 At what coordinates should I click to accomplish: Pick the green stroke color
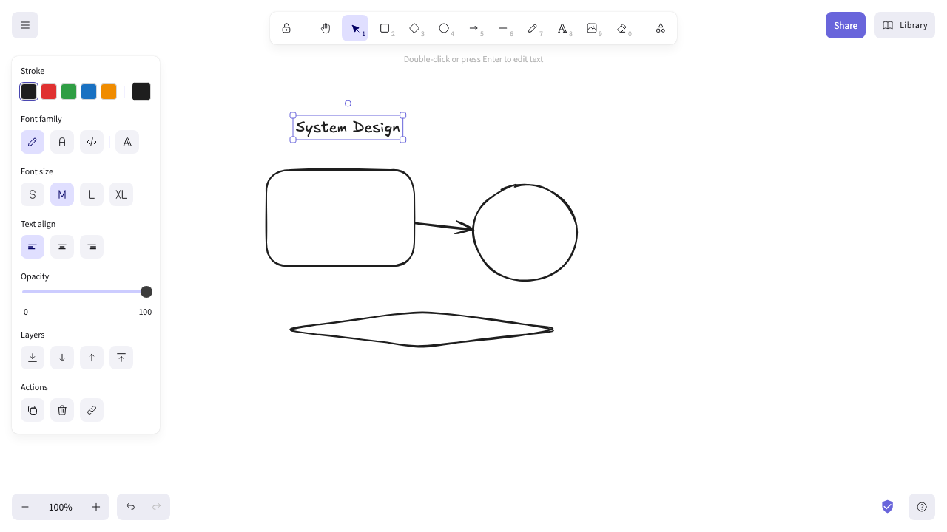point(69,92)
